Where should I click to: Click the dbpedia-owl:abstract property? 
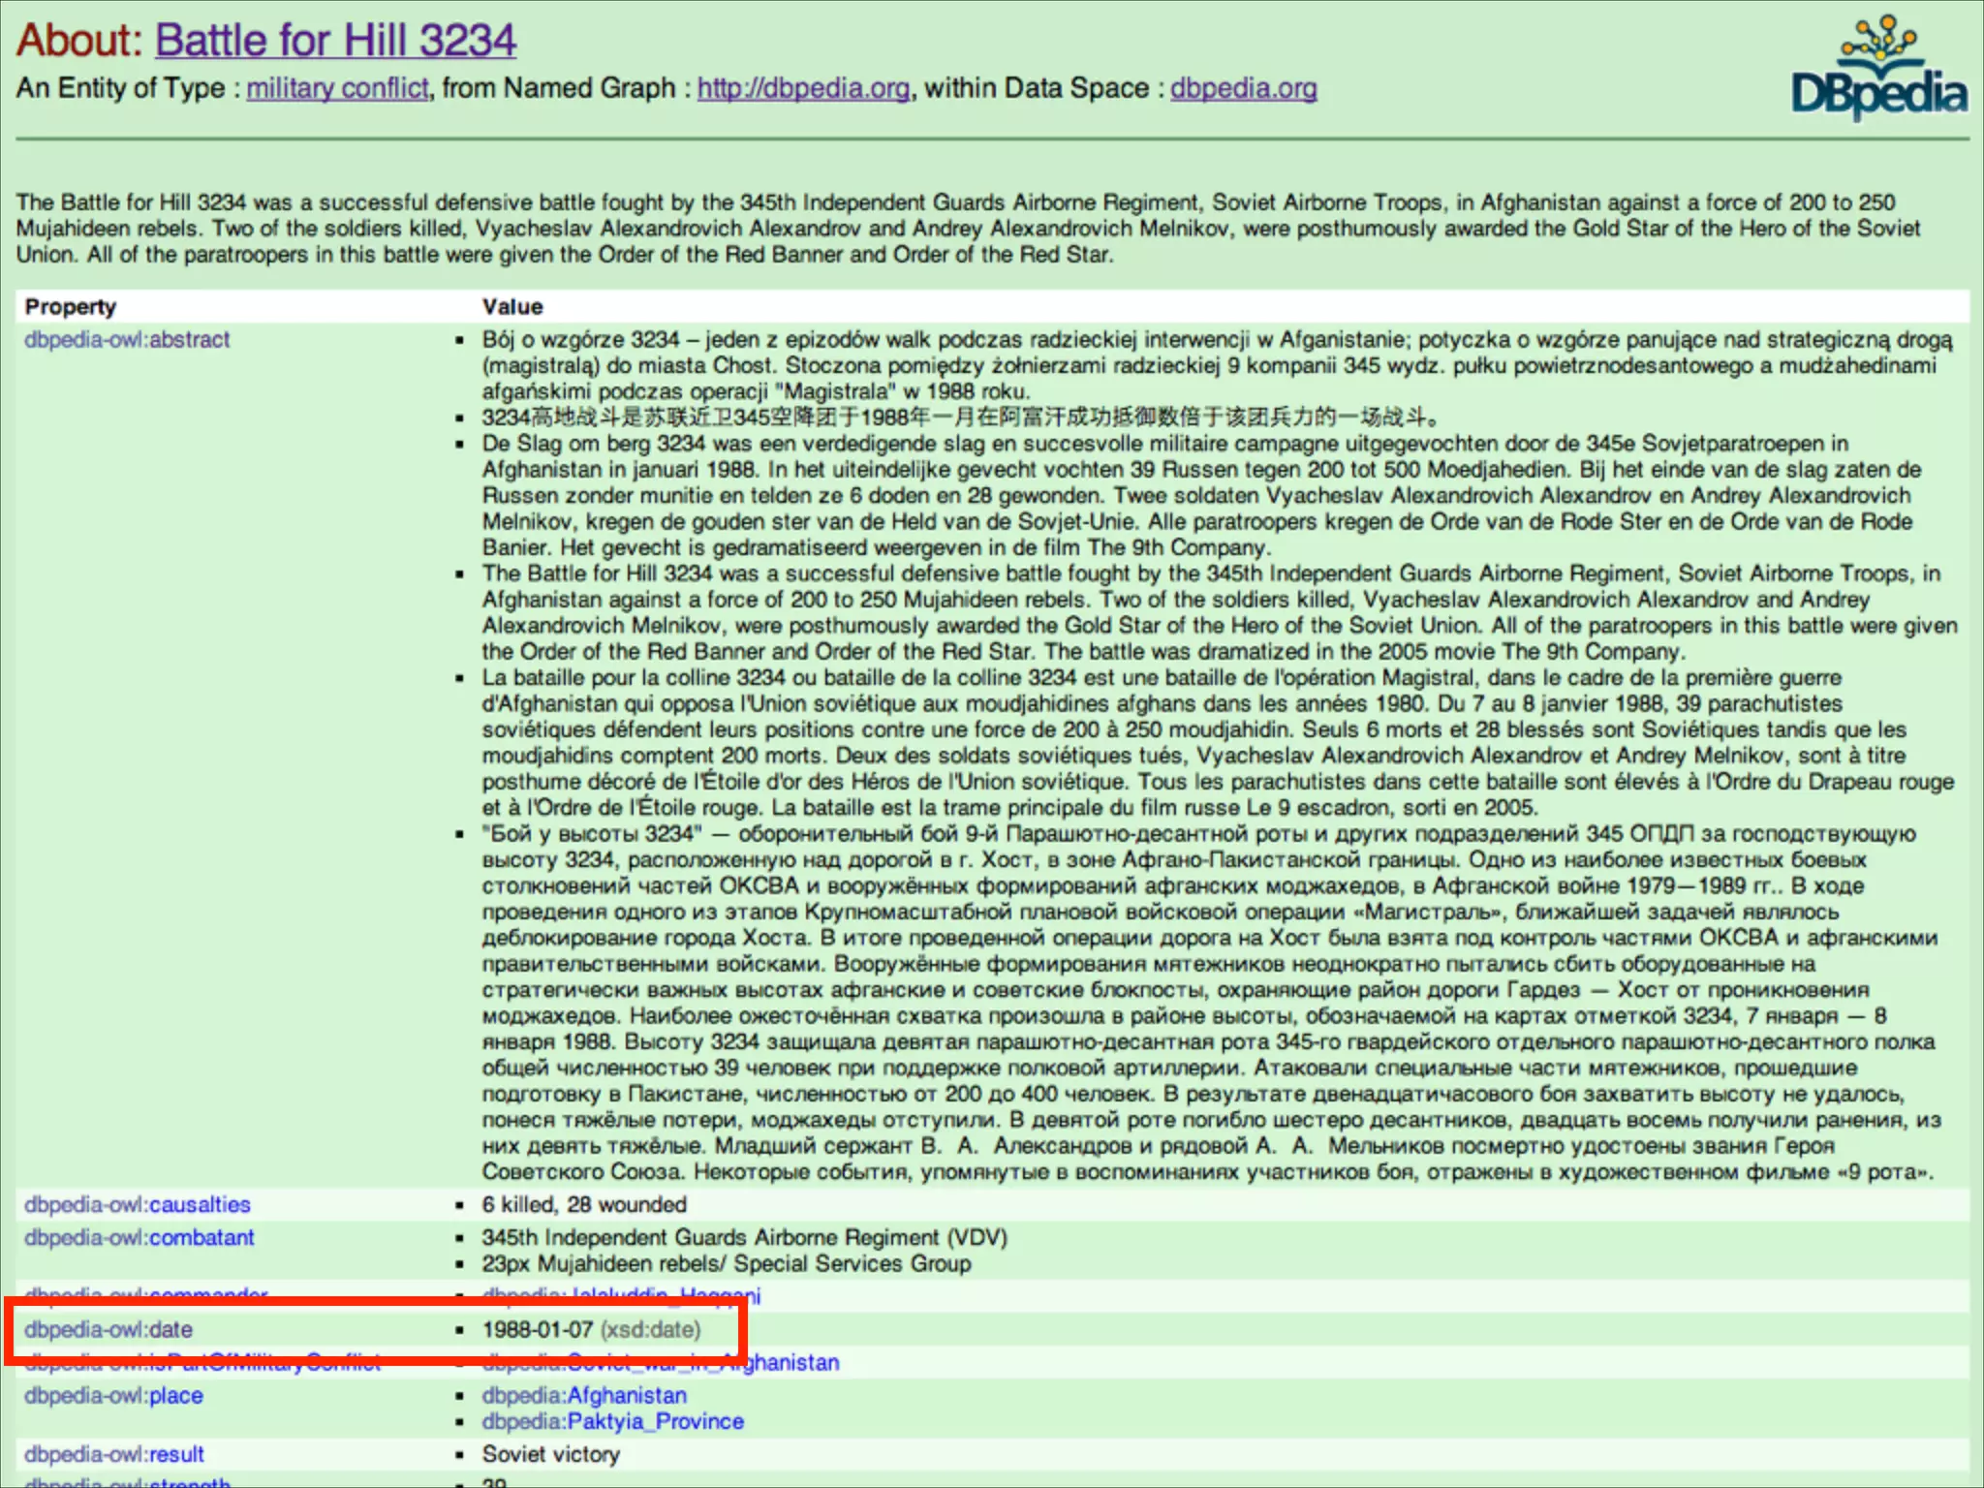(x=127, y=340)
